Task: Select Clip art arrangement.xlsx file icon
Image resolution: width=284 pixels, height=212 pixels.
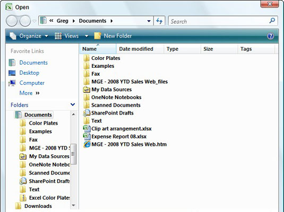Action: point(87,129)
